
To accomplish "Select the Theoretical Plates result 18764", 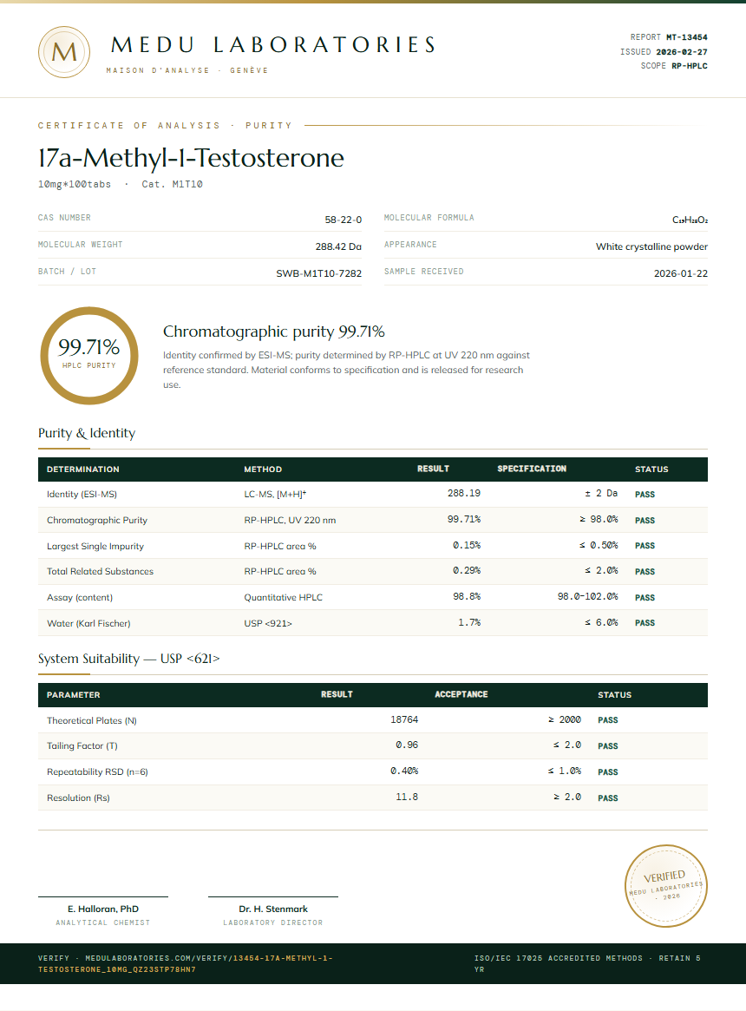I will pos(403,719).
